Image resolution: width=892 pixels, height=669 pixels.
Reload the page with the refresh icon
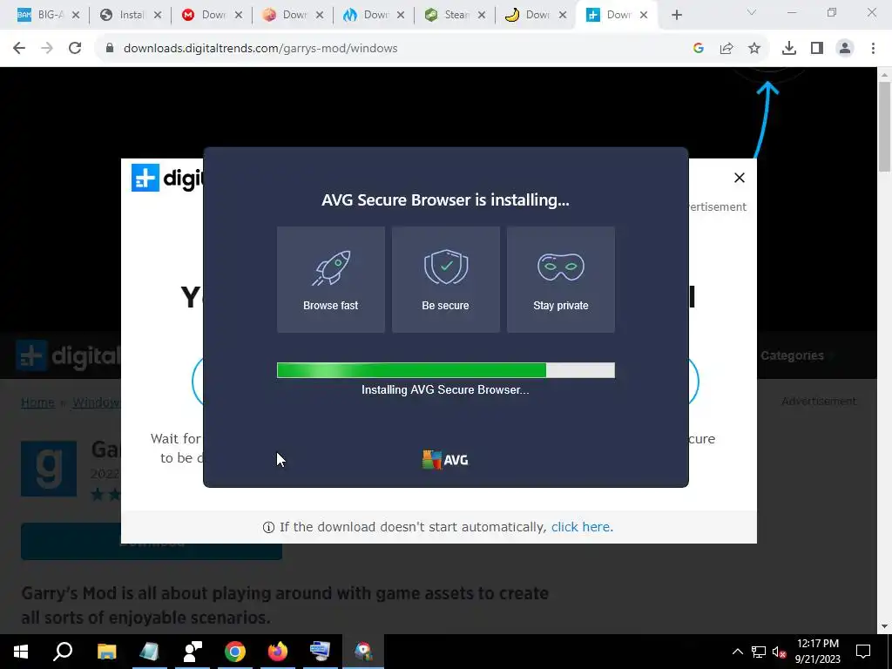(75, 49)
